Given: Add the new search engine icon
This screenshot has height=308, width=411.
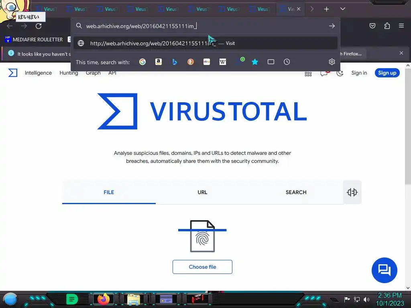Looking at the screenshot, I should click(x=240, y=61).
